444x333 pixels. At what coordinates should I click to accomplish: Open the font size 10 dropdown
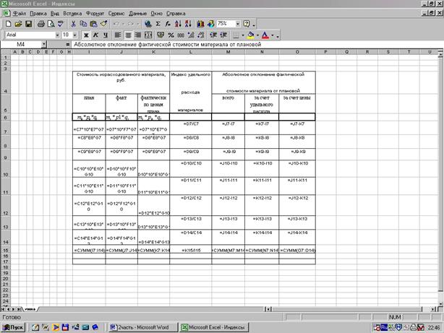75,35
